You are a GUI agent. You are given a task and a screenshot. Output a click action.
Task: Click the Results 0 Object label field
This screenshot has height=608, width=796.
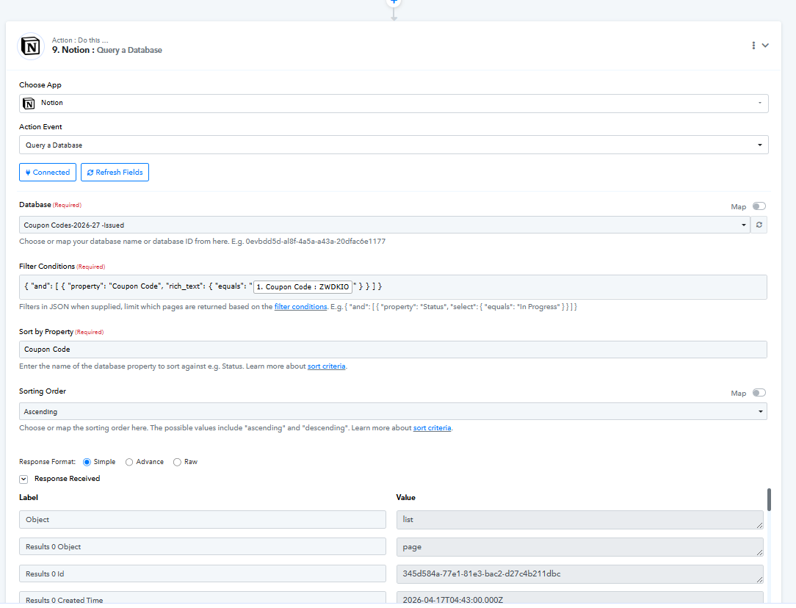[203, 546]
